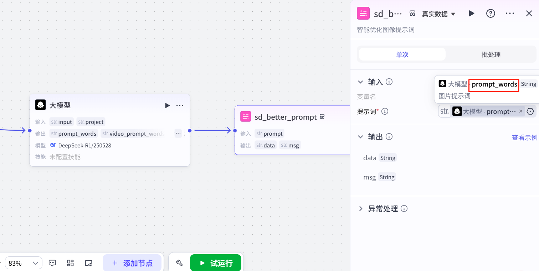Select the sd_better_prompt node on canvas
Image resolution: width=539 pixels, height=271 pixels.
[292, 130]
